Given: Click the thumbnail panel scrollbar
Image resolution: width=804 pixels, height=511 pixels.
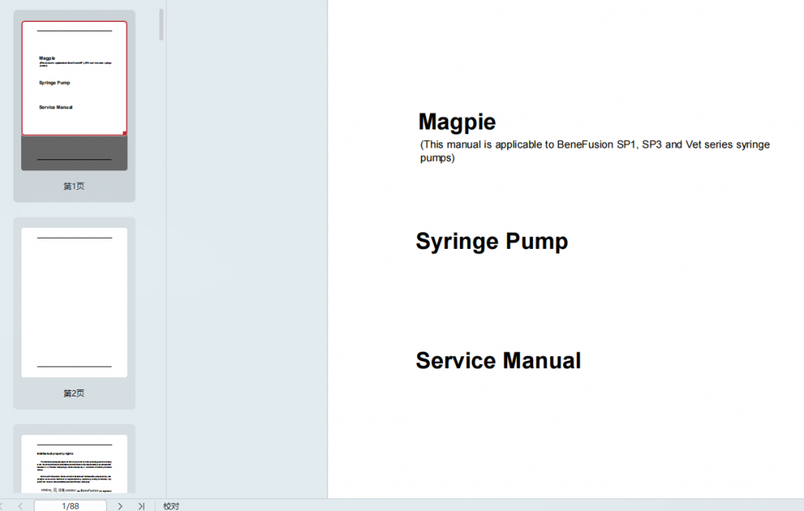Looking at the screenshot, I should (161, 24).
